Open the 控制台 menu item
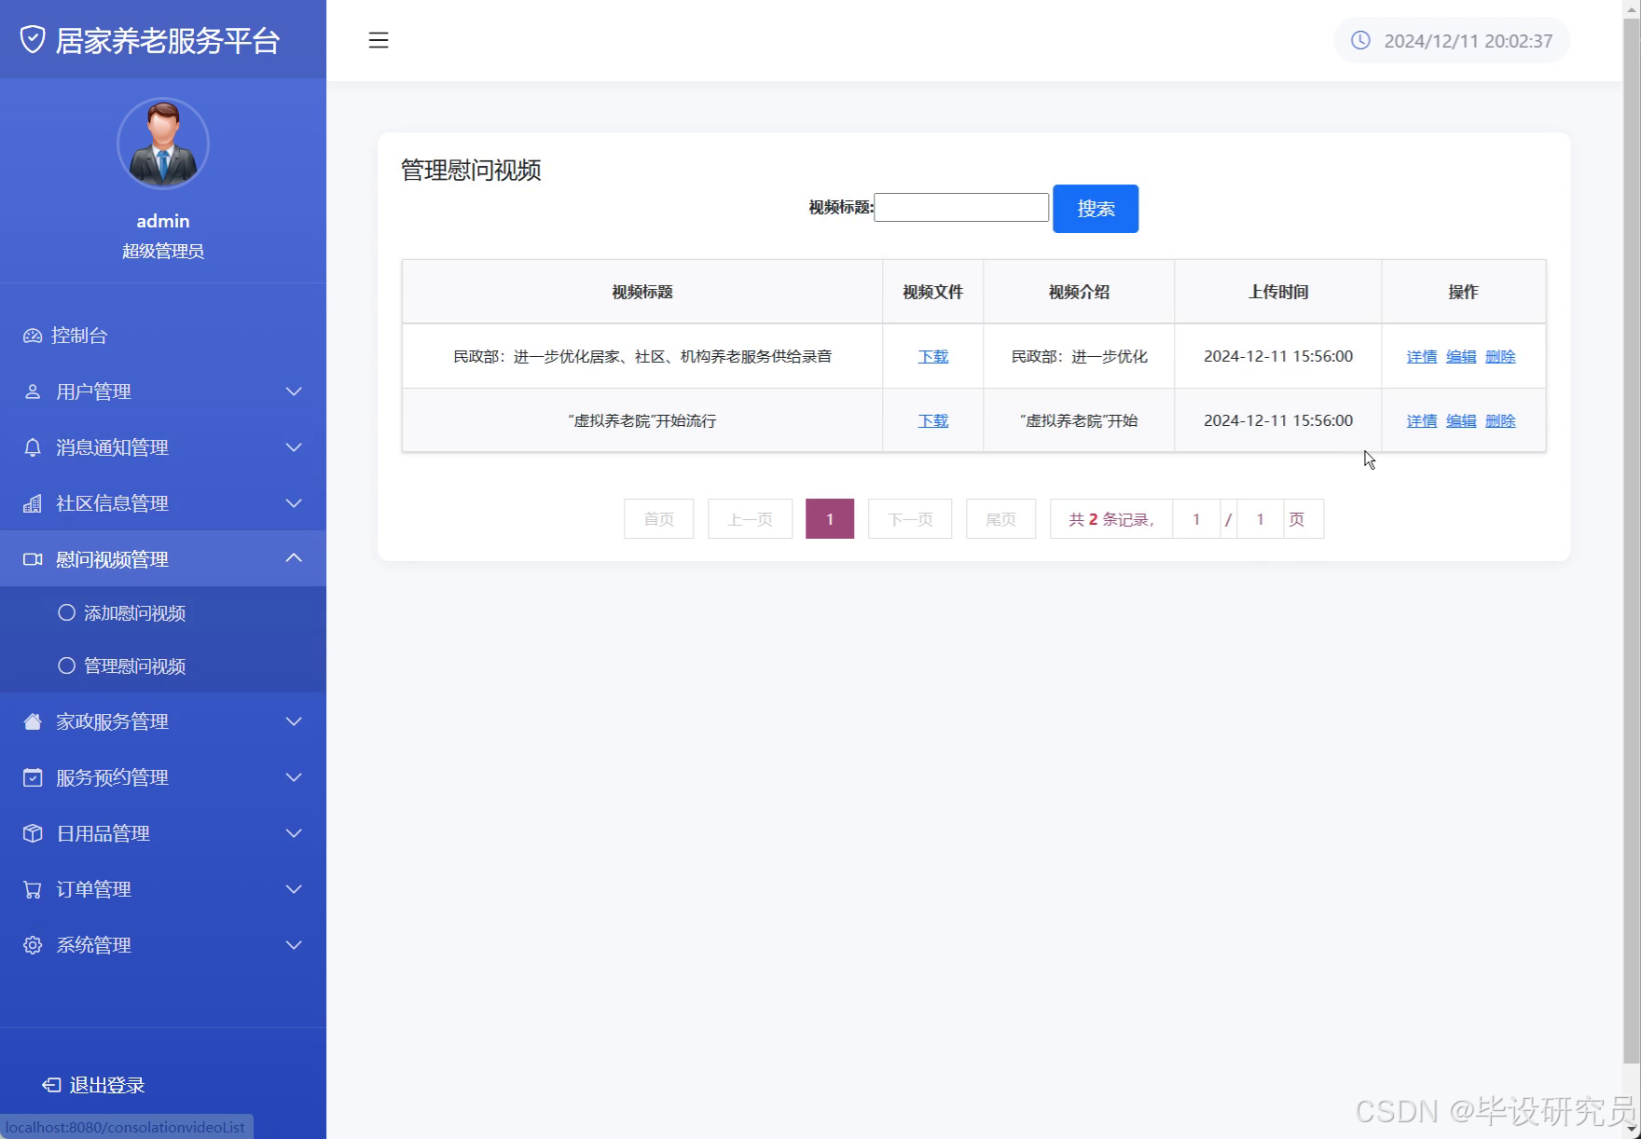This screenshot has height=1139, width=1641. click(x=163, y=336)
